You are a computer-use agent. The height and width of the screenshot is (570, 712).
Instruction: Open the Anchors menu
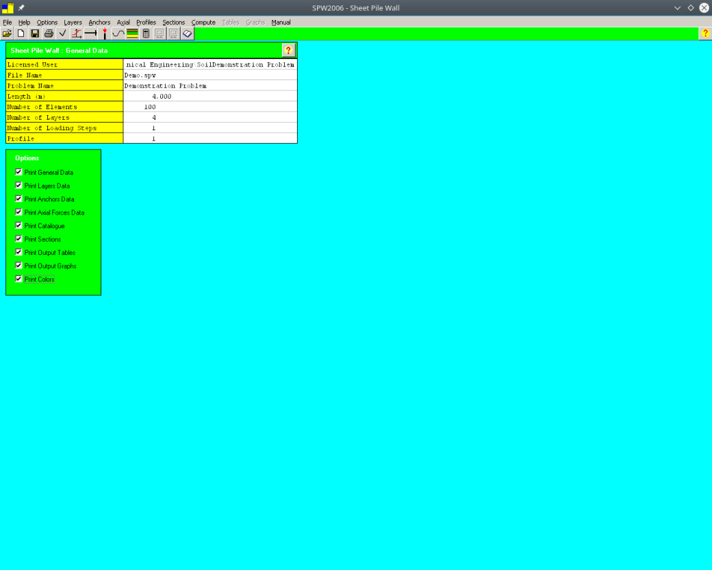coord(99,22)
